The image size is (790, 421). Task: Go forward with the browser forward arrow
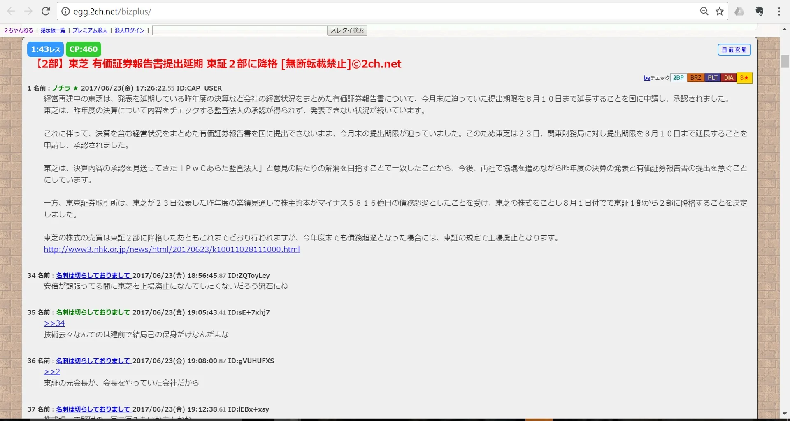point(28,11)
